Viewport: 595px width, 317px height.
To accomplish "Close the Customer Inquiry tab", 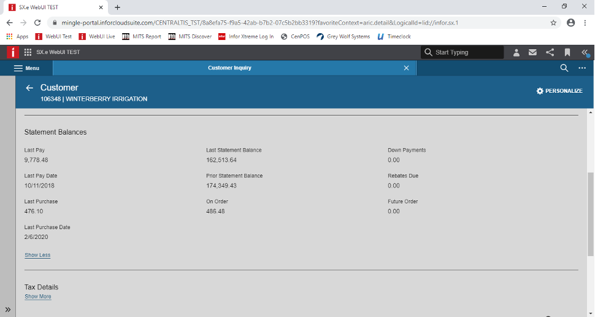I will point(407,68).
